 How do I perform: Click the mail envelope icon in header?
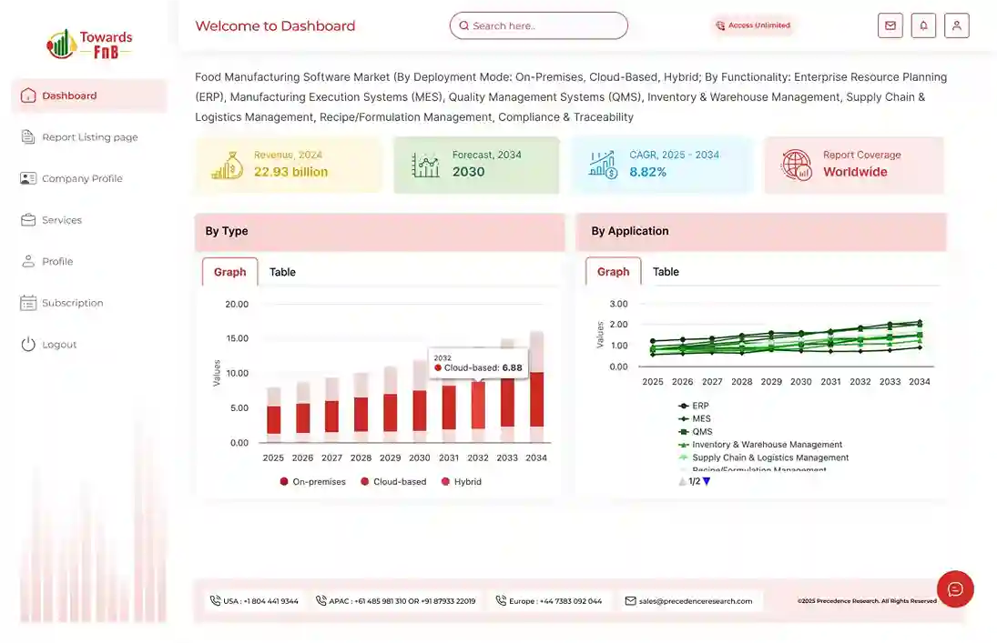click(890, 25)
